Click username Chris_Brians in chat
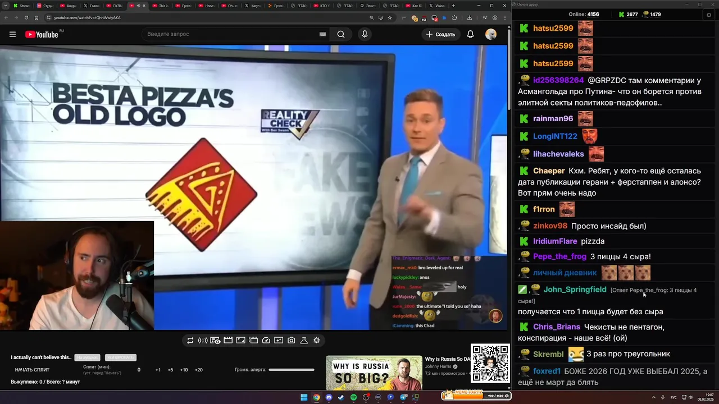Screen dimensions: 719x404 [557, 327]
